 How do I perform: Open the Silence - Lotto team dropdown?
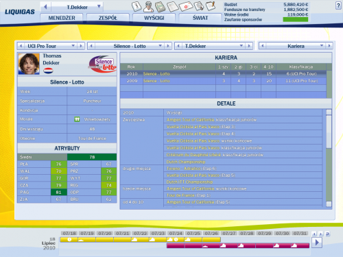(161, 46)
